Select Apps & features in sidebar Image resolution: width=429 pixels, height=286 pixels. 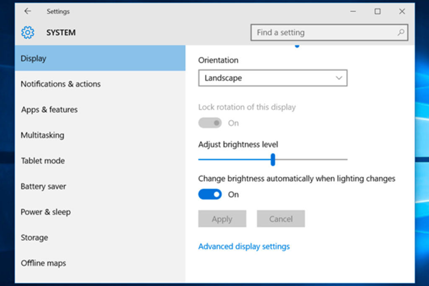100,110
